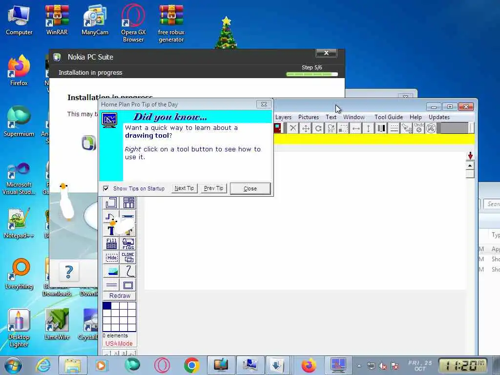Click the horizontal double-arrow flip tool
Viewport: 500px width, 375px height.
[356, 128]
